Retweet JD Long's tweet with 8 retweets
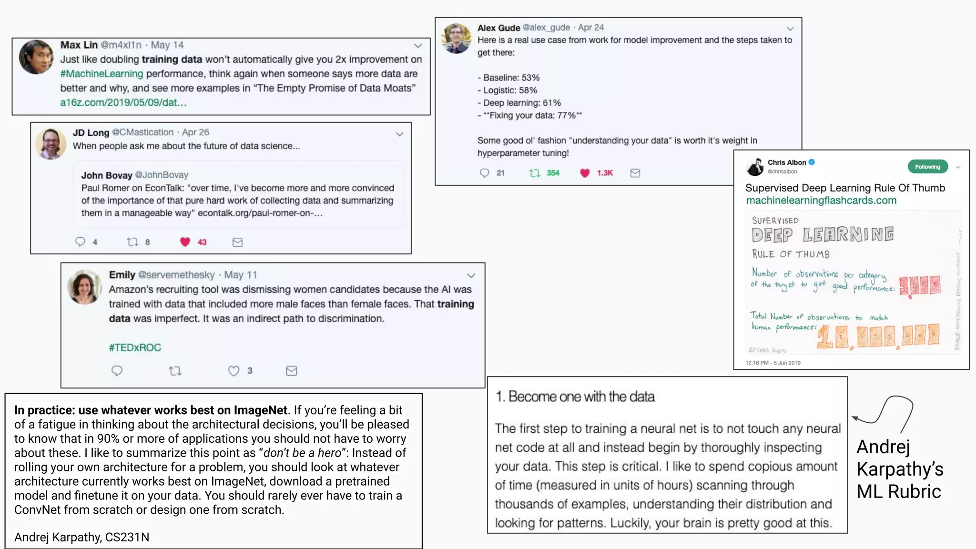 (x=132, y=242)
